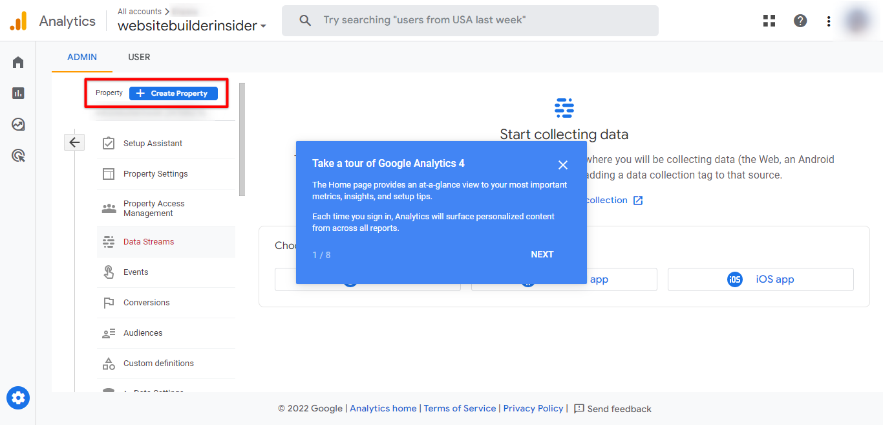Click NEXT in the tour popup
This screenshot has width=883, height=425.
coord(542,254)
